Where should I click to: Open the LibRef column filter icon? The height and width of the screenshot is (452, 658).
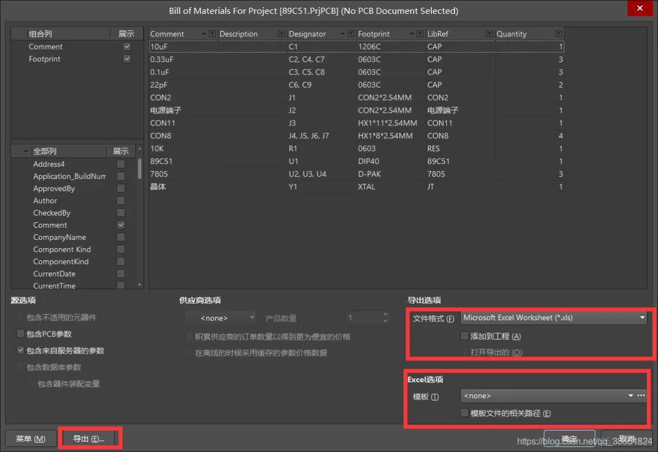489,34
